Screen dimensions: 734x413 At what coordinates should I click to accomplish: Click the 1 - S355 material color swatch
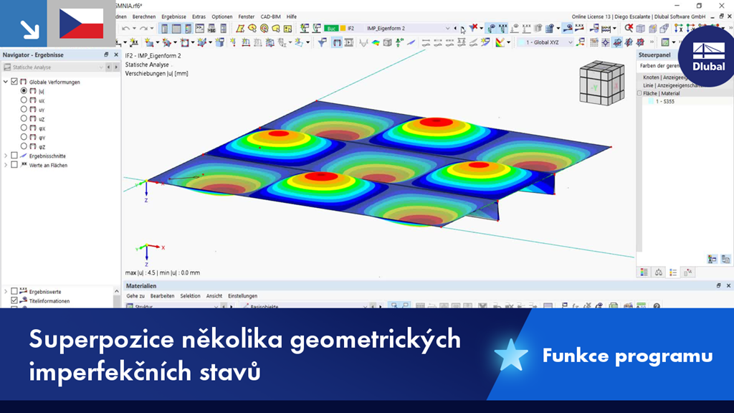click(651, 101)
